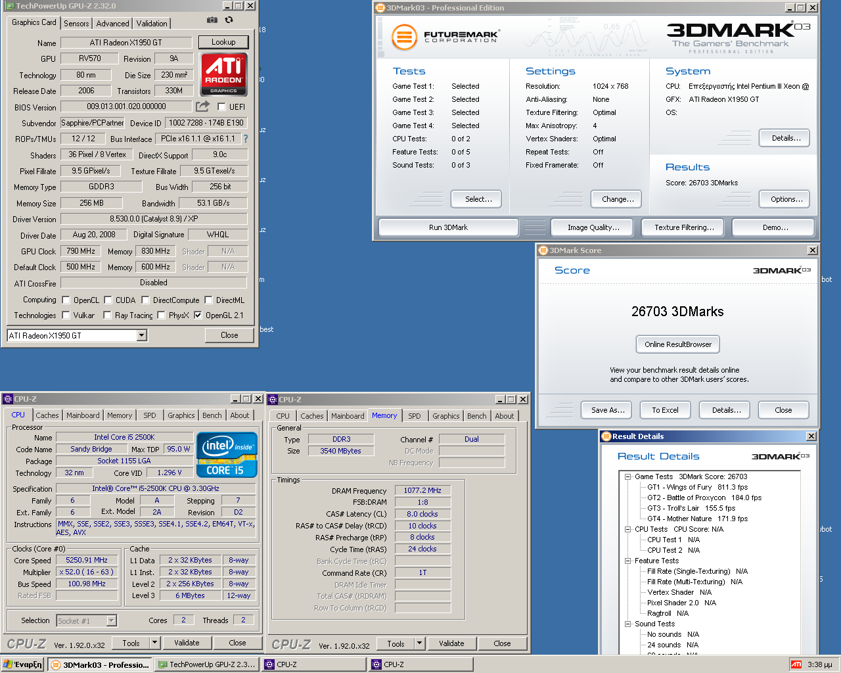
Task: Enable the OpenCL checkbox
Action: pyautogui.click(x=66, y=300)
